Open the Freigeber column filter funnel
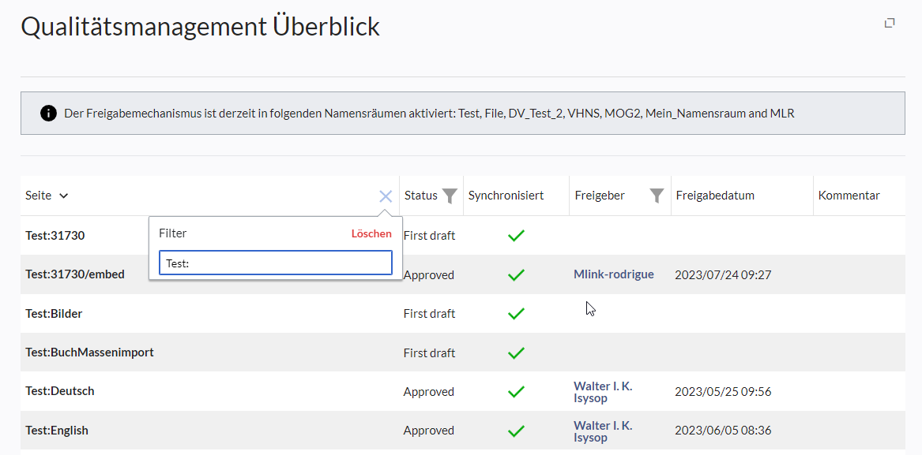 pyautogui.click(x=657, y=196)
